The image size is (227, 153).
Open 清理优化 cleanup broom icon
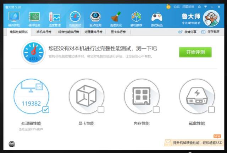click(x=116, y=18)
